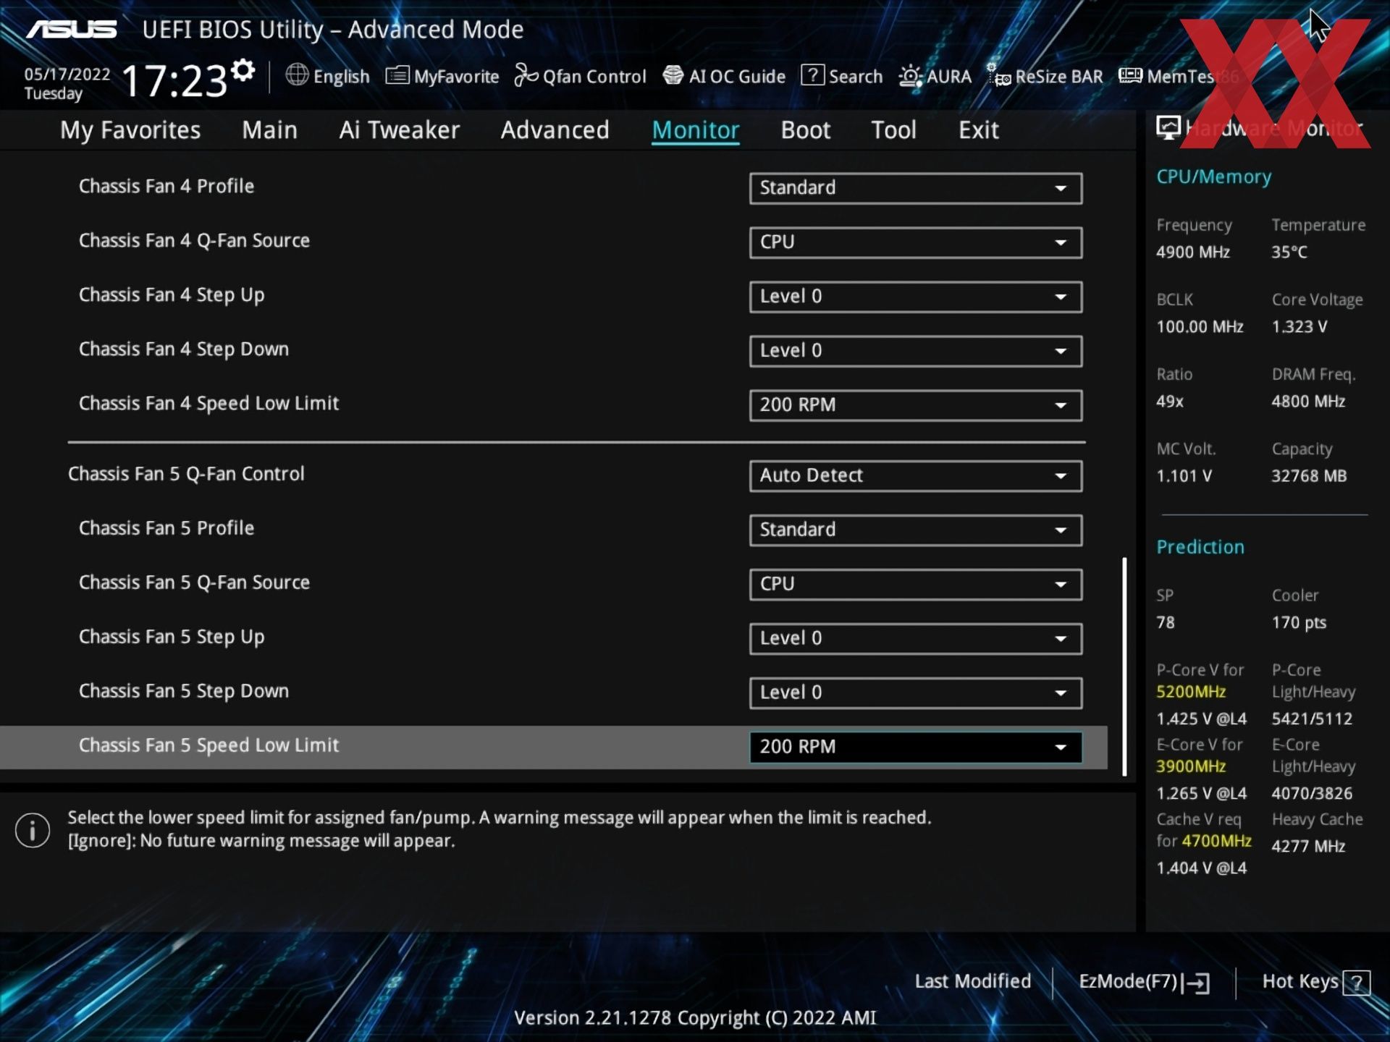Image resolution: width=1390 pixels, height=1042 pixels.
Task: Click the 1.323 V core voltage value
Action: 1300,327
